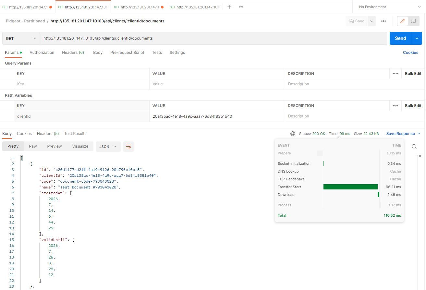The height and width of the screenshot is (290, 426).
Task: Switch to the fourth request tab
Action: click(195, 7)
